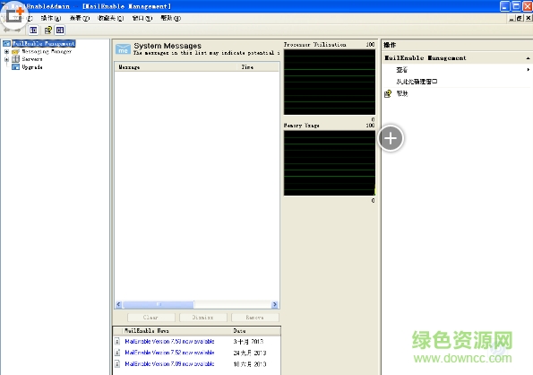The height and width of the screenshot is (375, 533).
Task: Click the Upgrade node icon
Action: pyautogui.click(x=15, y=67)
